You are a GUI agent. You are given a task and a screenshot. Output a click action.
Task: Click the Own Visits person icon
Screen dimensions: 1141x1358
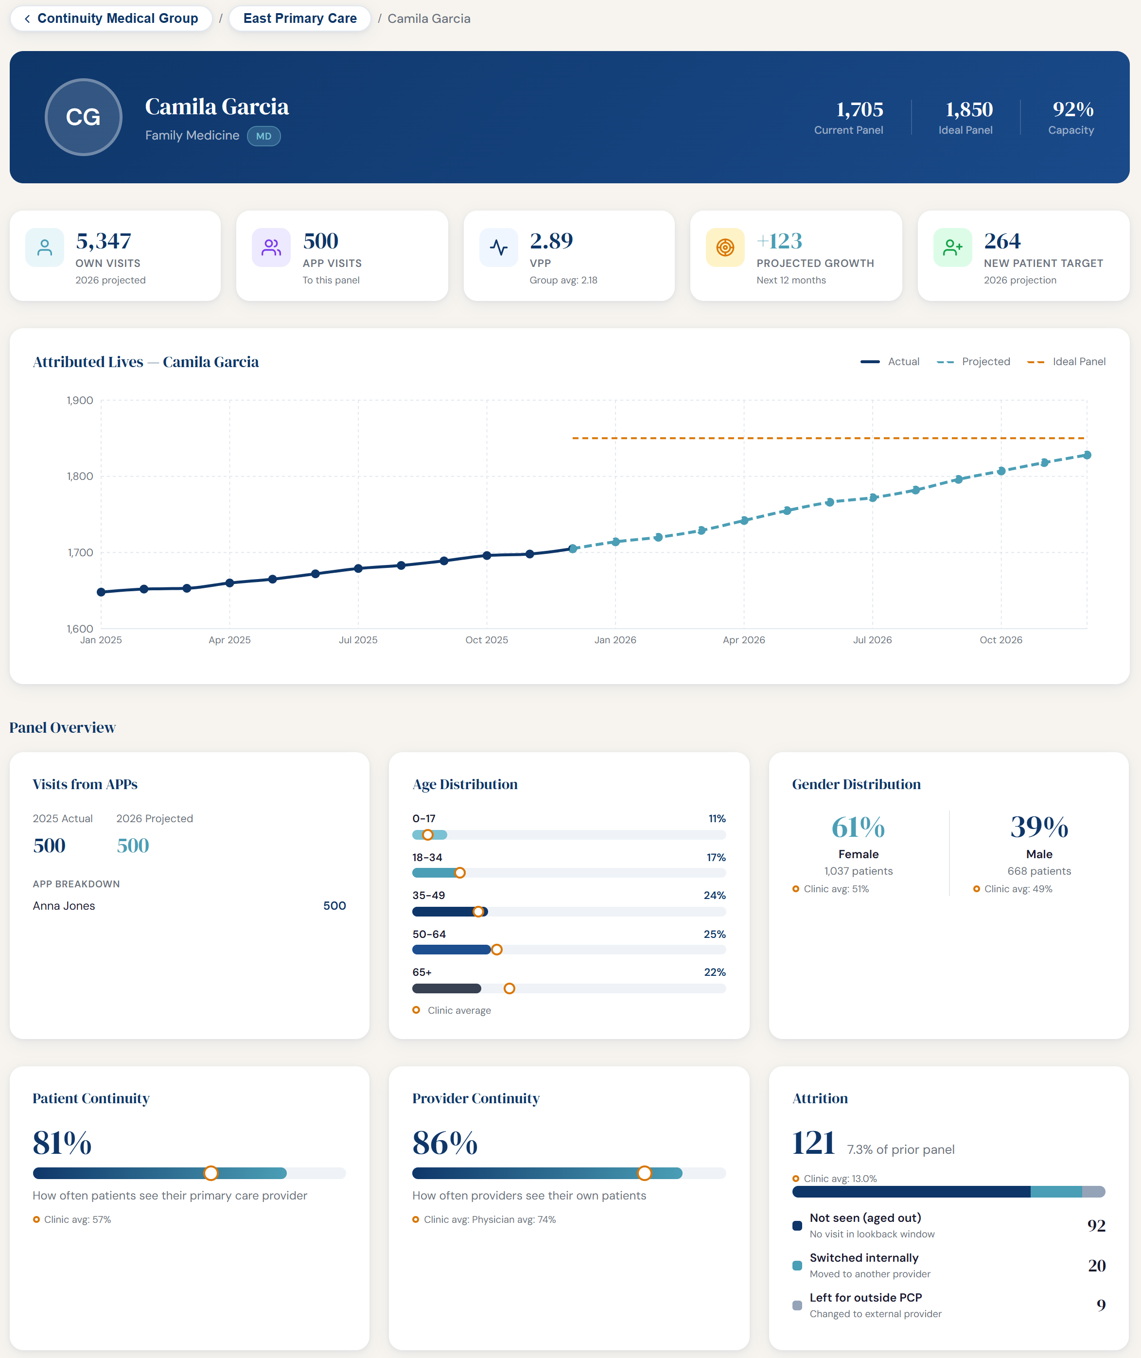(x=45, y=247)
